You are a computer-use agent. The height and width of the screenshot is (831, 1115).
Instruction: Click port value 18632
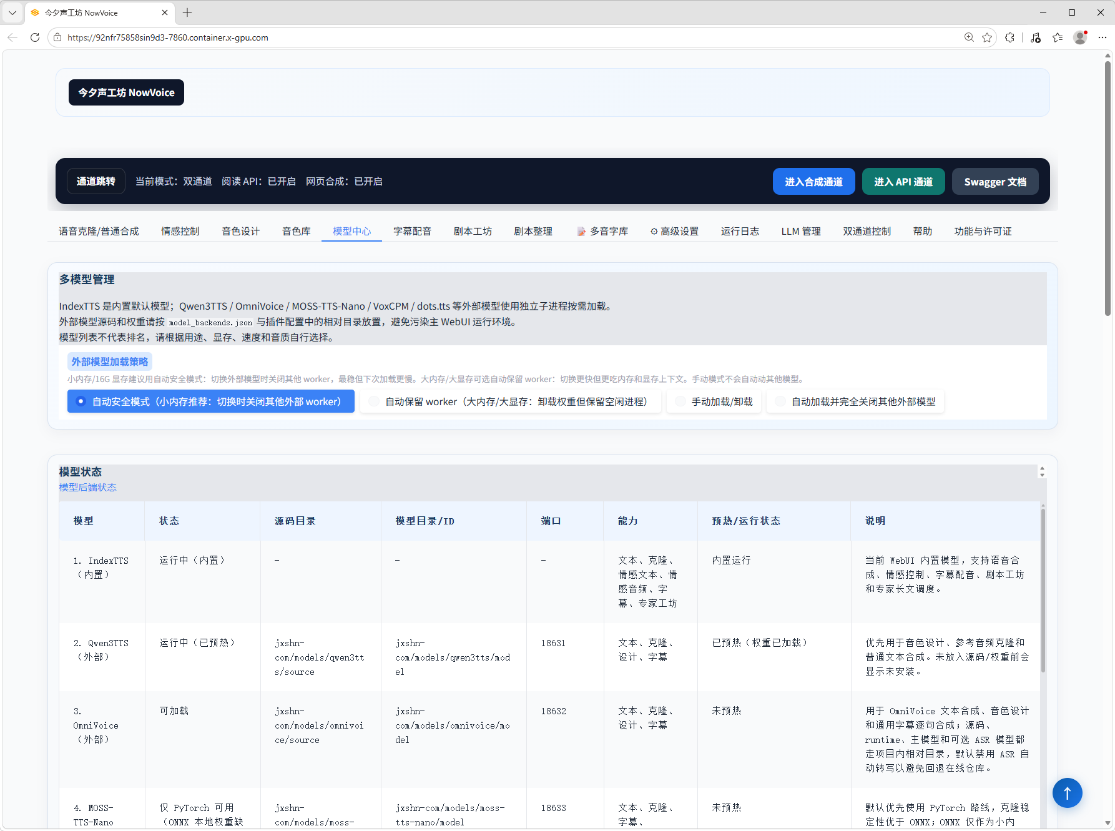point(553,711)
